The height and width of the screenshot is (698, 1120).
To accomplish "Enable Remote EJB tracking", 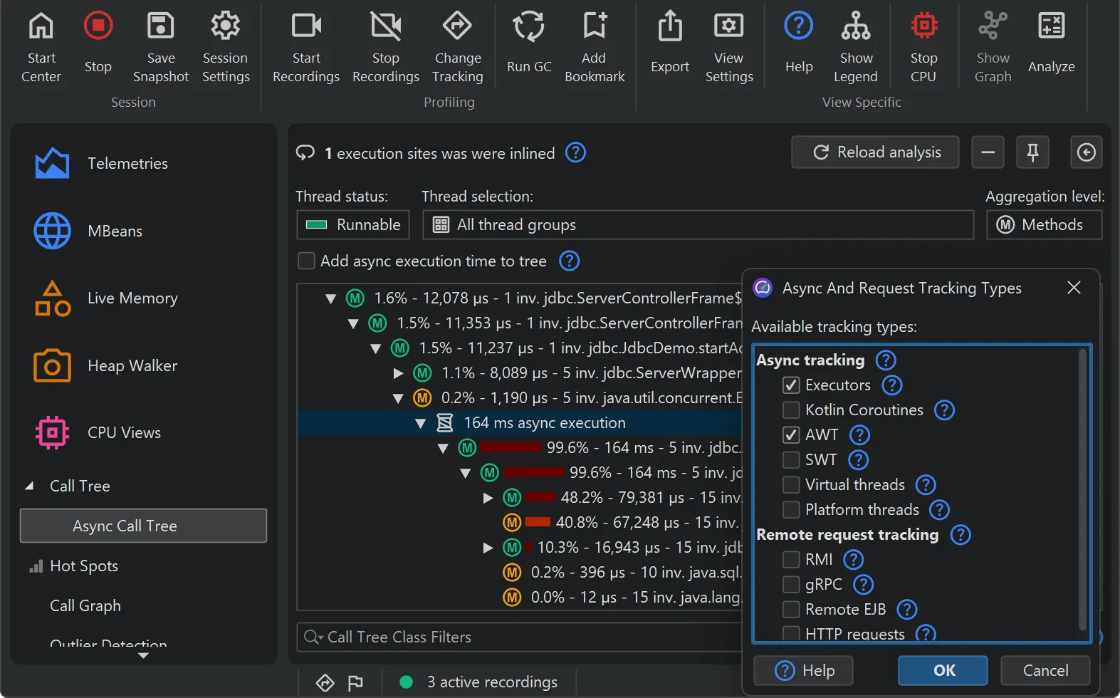I will pyautogui.click(x=791, y=610).
